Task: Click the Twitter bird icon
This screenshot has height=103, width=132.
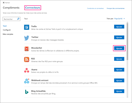Action: 27,38
